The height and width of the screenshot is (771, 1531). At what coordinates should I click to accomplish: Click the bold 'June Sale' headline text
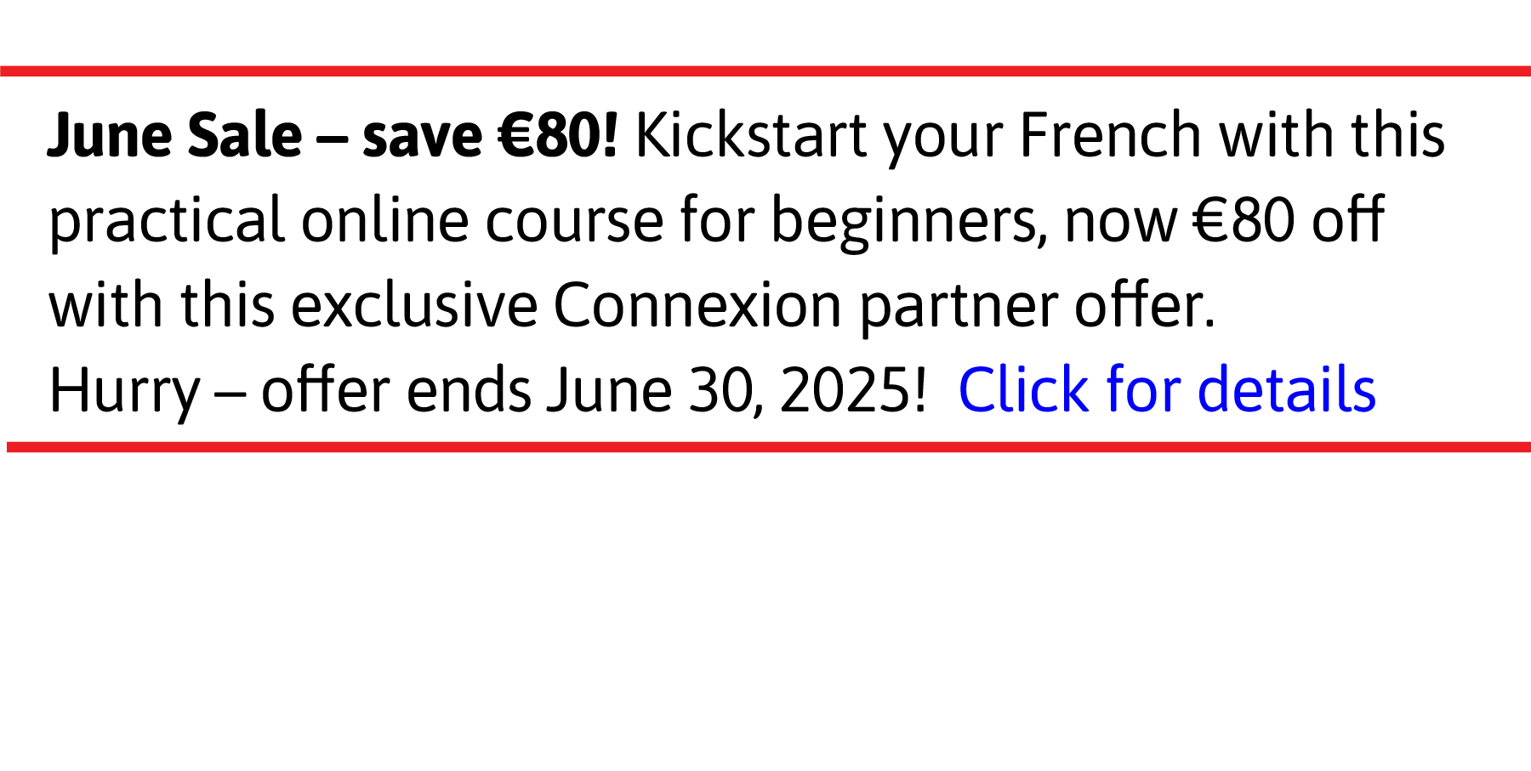[x=174, y=135]
